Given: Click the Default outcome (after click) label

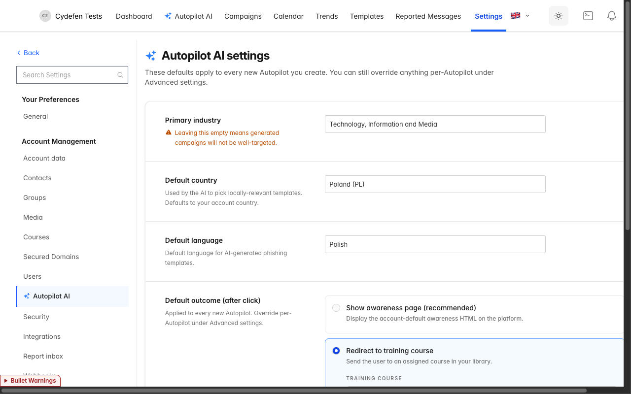Looking at the screenshot, I should pos(212,300).
